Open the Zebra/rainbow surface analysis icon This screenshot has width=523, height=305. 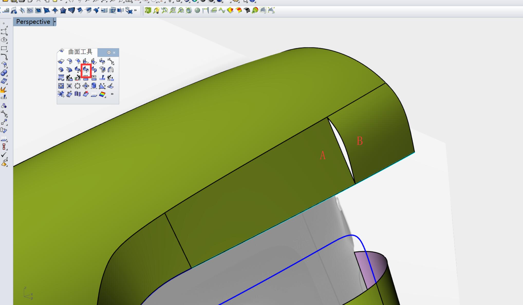click(102, 94)
